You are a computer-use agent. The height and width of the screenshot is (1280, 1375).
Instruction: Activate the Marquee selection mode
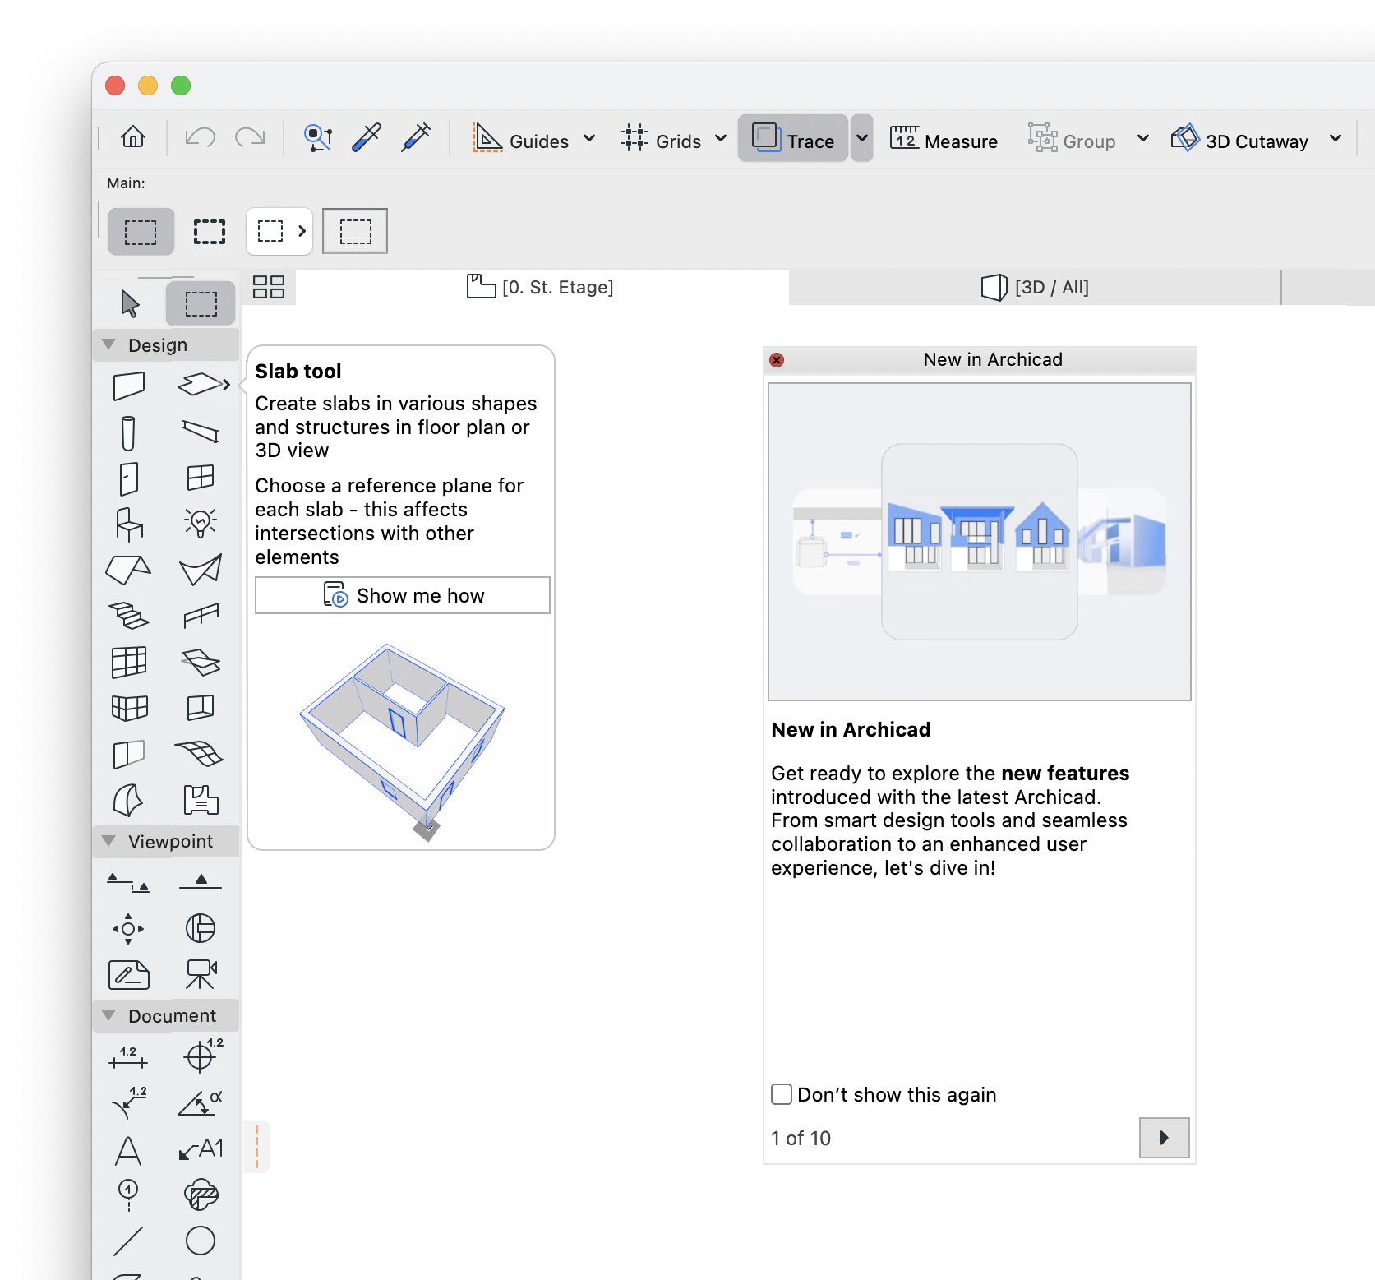pyautogui.click(x=200, y=303)
